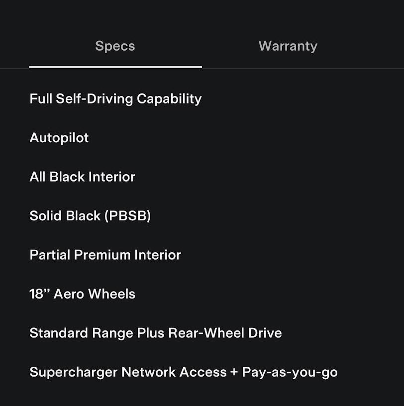Click Partial Premium Interior spec
404x406 pixels.
(x=105, y=255)
